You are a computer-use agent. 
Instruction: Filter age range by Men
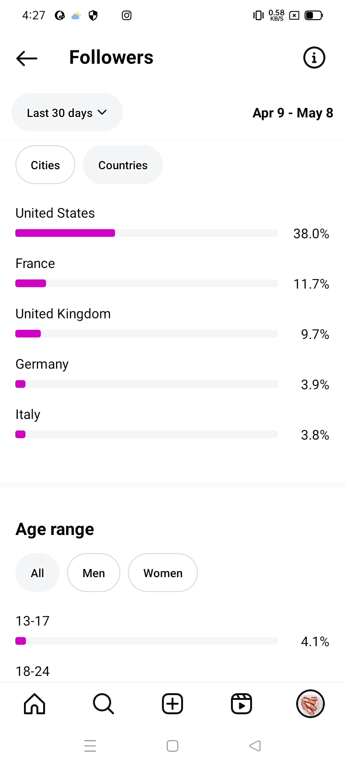point(93,573)
